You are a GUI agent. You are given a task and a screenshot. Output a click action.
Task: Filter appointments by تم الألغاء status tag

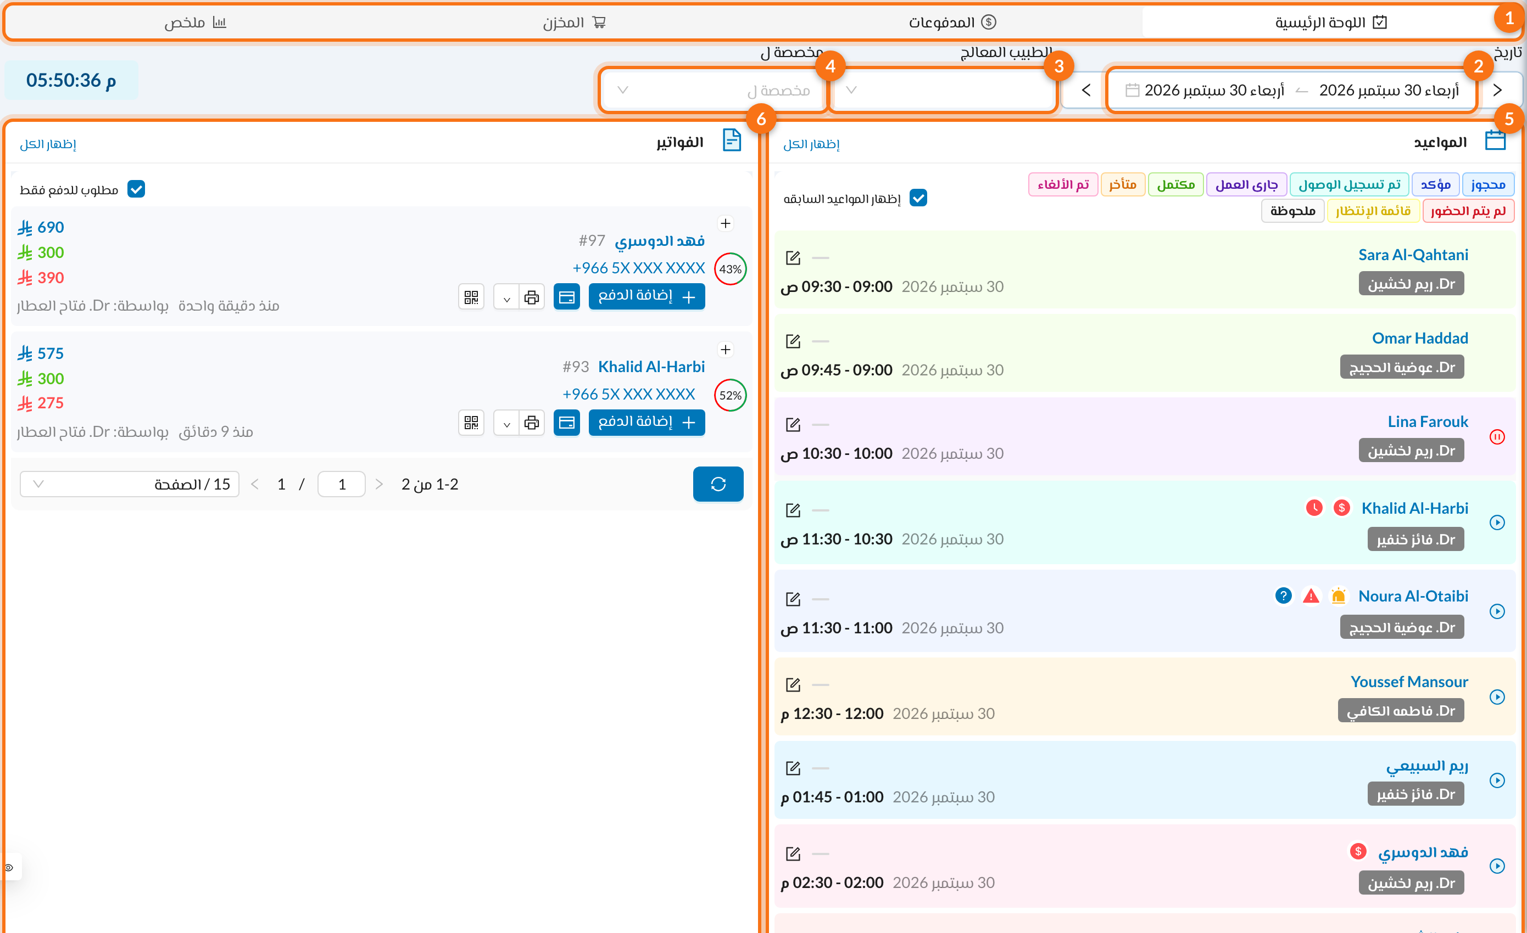1063,185
